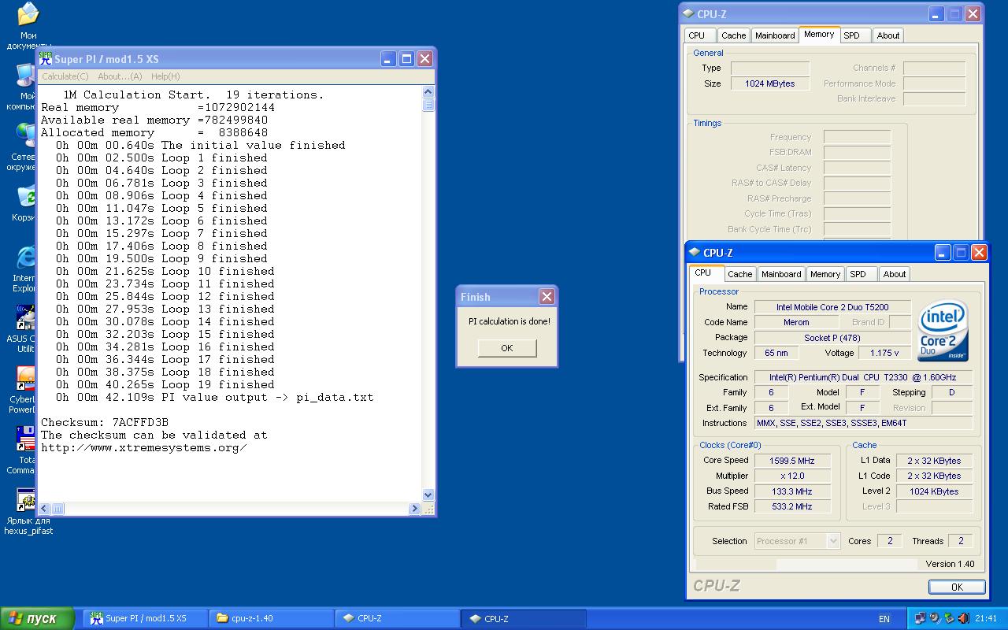Click the Core Speed 1599.5 MHz field
The height and width of the screenshot is (630, 1008).
792,461
